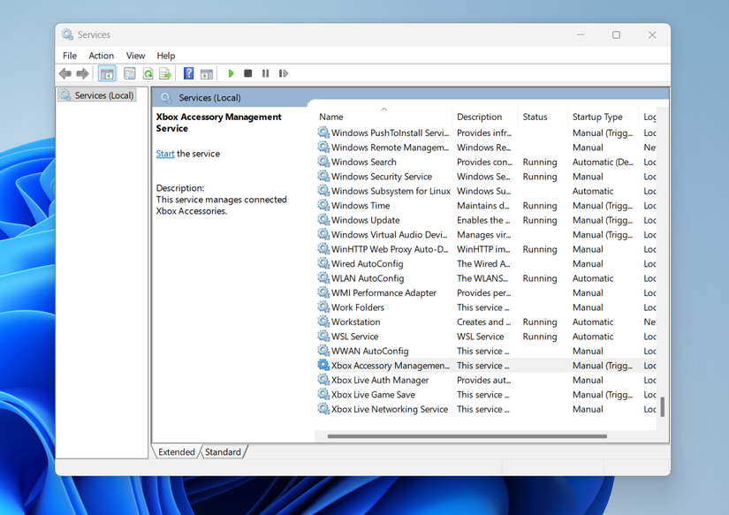Click Automatic startup type for WLAN AutoConfig
Screen dimensions: 729x515
point(593,278)
